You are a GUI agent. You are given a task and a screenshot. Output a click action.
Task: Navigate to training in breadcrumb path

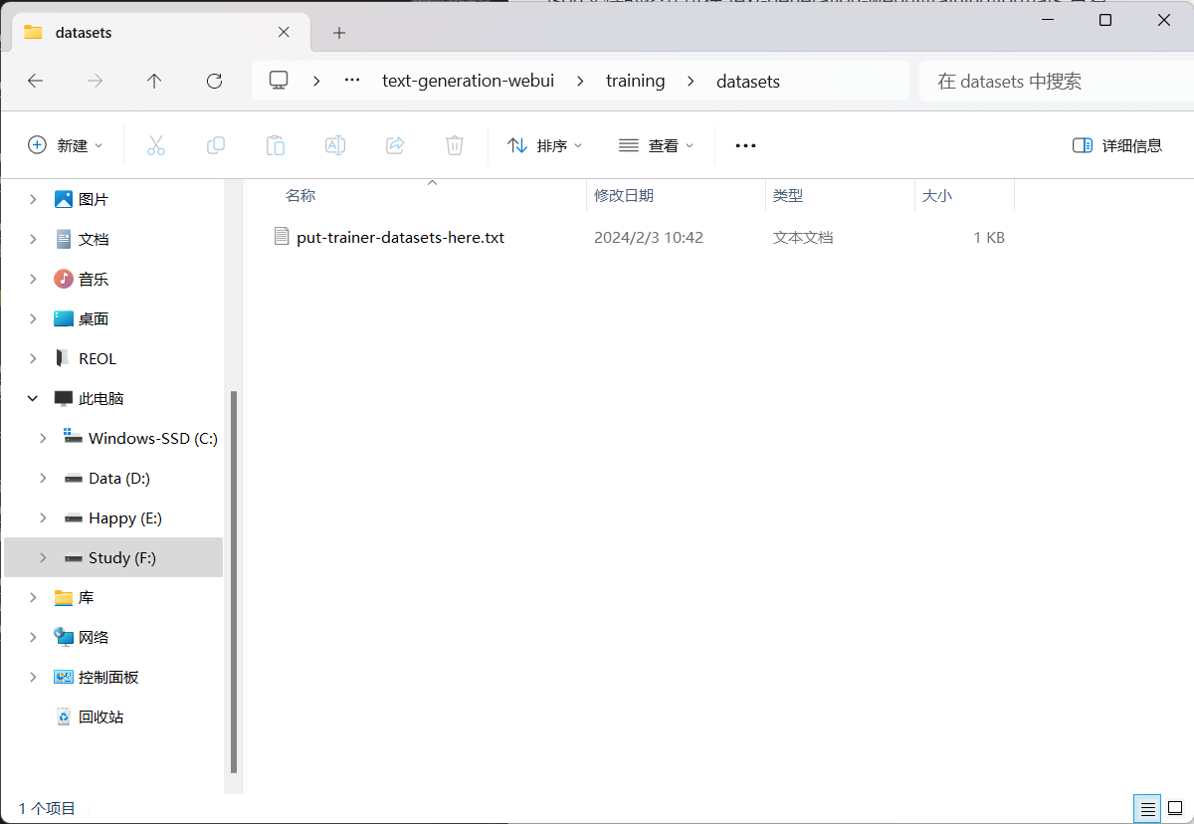coord(635,82)
